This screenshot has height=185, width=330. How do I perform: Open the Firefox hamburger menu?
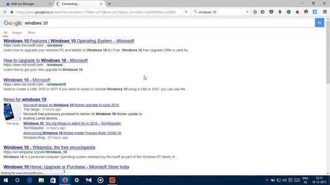point(325,12)
